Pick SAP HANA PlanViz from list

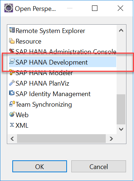(42, 83)
